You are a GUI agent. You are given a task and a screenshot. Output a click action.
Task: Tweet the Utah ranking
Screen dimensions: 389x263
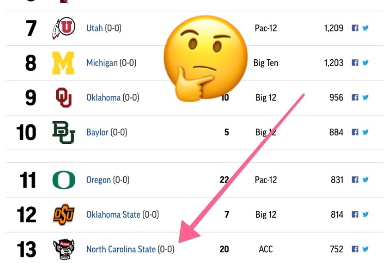[x=365, y=28]
